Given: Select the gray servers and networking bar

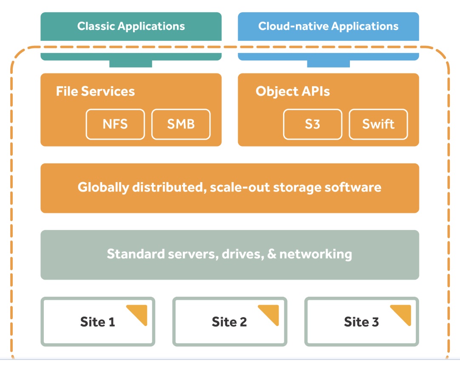Looking at the screenshot, I should [230, 254].
